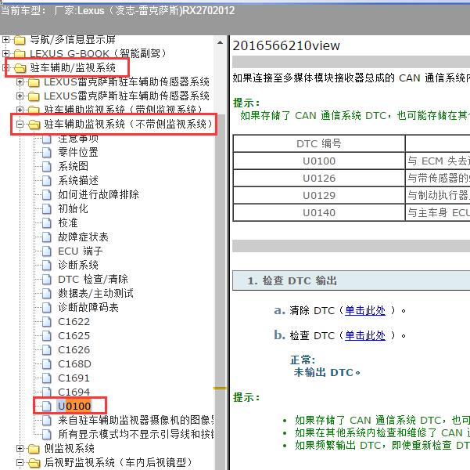Open the 校准 page

click(68, 222)
